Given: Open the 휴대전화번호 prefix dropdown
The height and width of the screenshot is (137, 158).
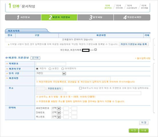Looking at the screenshot, I should (x=56, y=108).
